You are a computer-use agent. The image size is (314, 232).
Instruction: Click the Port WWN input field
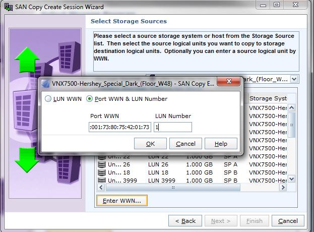[120, 127]
